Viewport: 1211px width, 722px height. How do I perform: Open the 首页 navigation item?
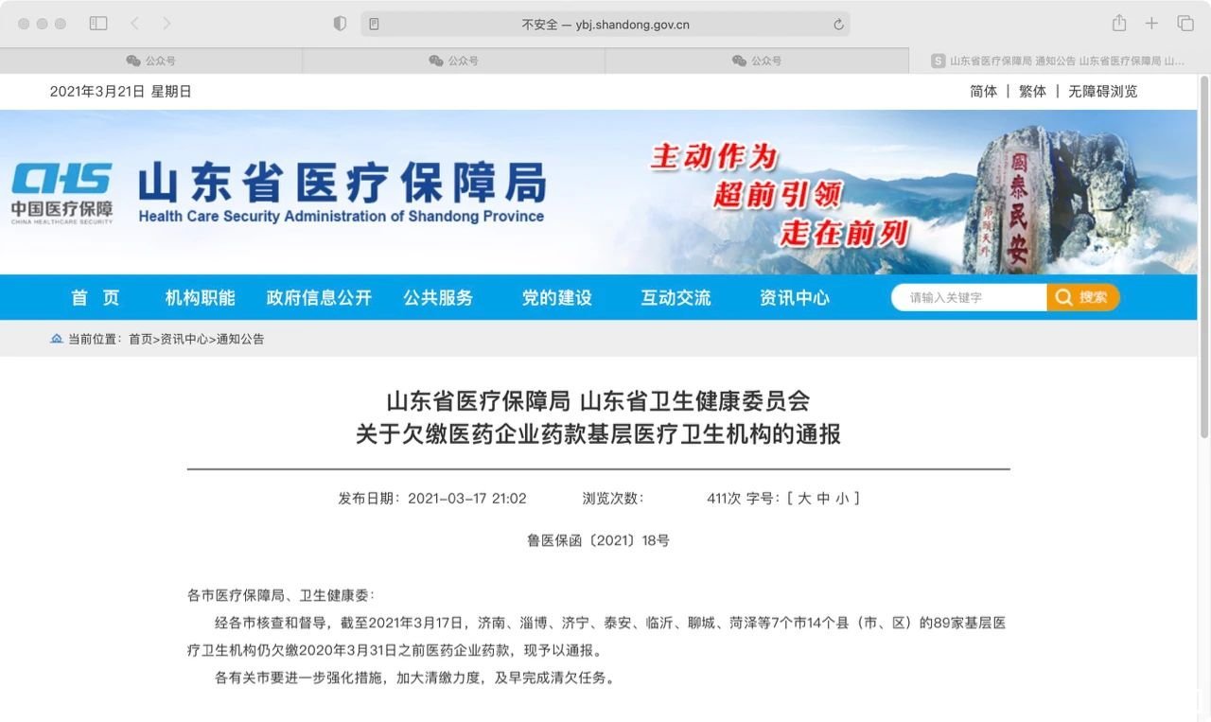(x=96, y=297)
